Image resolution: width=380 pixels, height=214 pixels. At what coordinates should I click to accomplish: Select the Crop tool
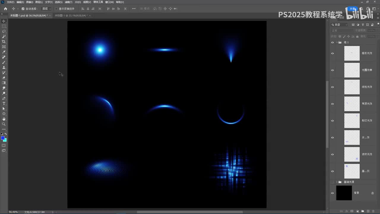coord(4,42)
